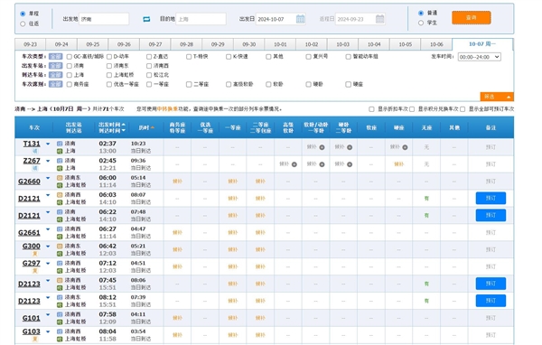Enable 显示折扣车次 checkbox
The width and height of the screenshot is (542, 345).
(371, 109)
